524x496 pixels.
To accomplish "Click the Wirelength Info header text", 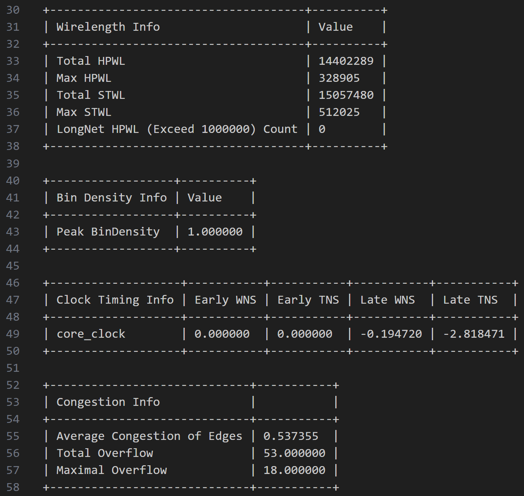I will click(x=108, y=27).
